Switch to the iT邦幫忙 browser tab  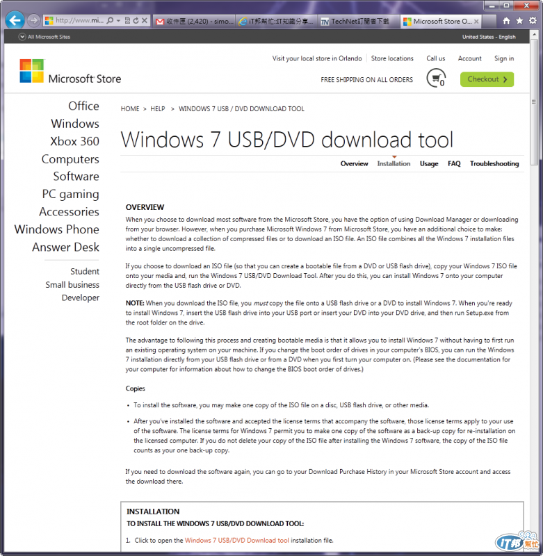[277, 22]
